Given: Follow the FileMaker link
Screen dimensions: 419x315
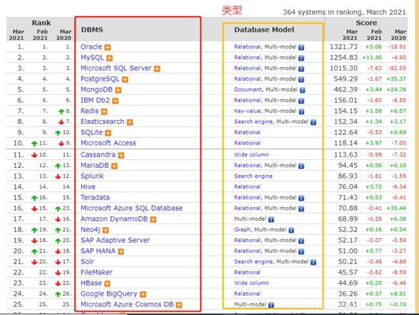Looking at the screenshot, I should pos(97,272).
